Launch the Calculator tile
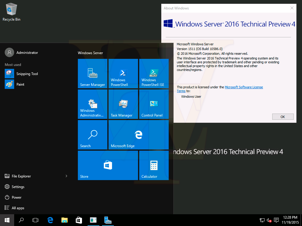 (154, 165)
